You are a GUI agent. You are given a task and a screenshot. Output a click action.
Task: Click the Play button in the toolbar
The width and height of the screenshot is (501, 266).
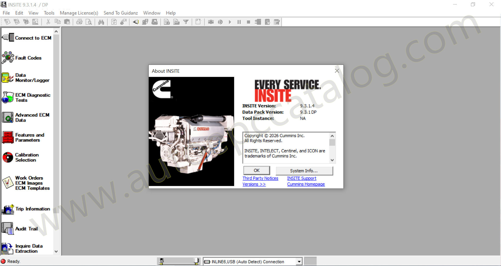[x=230, y=22]
